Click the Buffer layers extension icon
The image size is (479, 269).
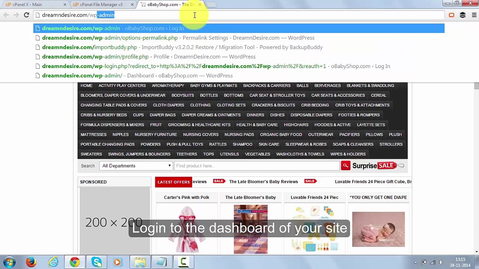(463, 15)
